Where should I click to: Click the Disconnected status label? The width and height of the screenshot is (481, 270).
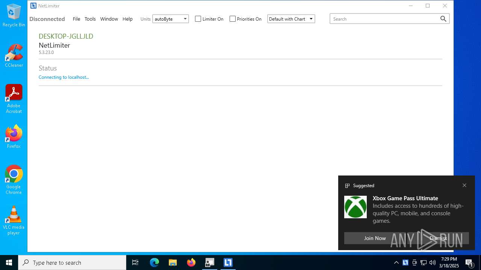pyautogui.click(x=47, y=19)
